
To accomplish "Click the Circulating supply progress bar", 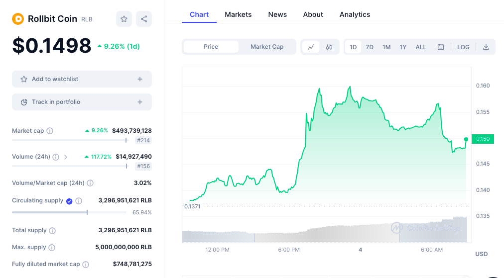I will click(69, 212).
